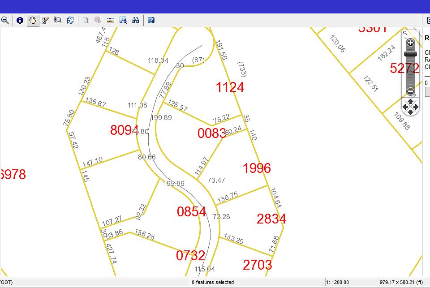Open the binoculars find tool
Image resolution: width=430 pixels, height=288 pixels.
pos(135,20)
